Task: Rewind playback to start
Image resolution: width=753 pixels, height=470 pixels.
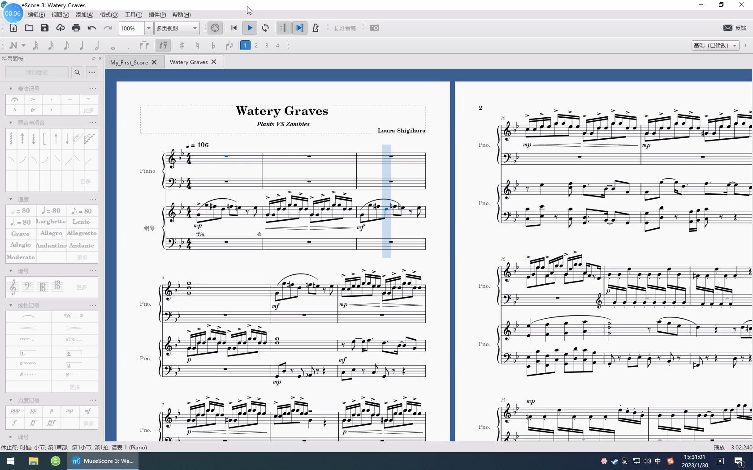Action: point(234,28)
